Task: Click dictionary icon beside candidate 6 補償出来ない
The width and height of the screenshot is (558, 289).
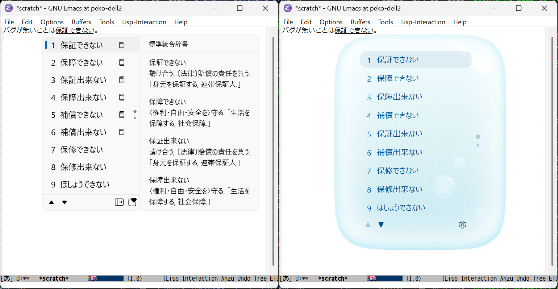Action: coord(122,132)
